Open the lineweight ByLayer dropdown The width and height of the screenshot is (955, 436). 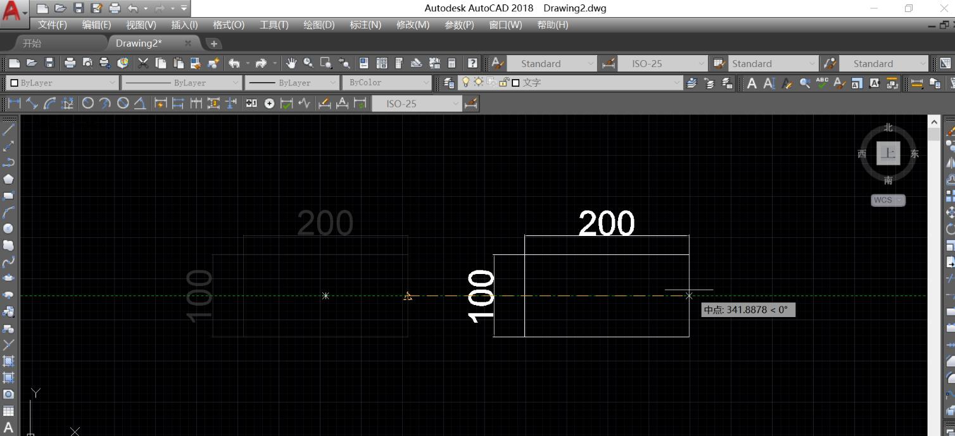click(292, 83)
